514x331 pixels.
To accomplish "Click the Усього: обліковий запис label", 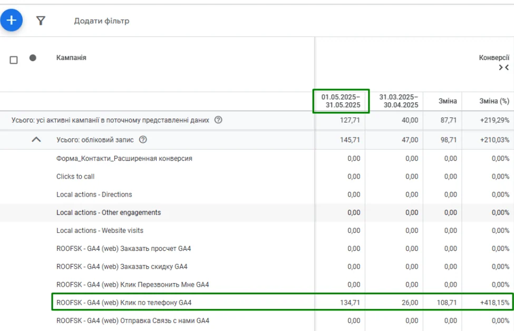I will (x=95, y=140).
